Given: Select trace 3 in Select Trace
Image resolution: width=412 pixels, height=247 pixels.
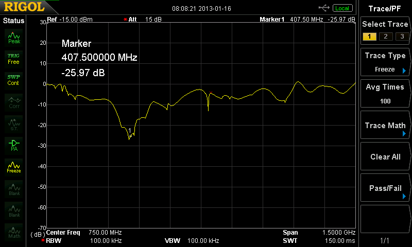Looking at the screenshot, I should click(x=402, y=37).
